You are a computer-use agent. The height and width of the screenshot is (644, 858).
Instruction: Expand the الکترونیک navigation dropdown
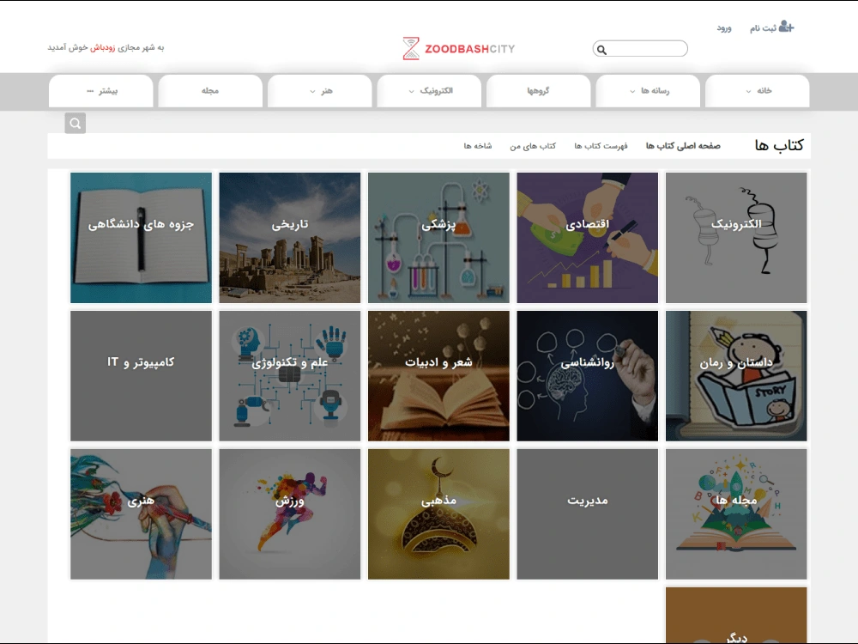coord(429,91)
